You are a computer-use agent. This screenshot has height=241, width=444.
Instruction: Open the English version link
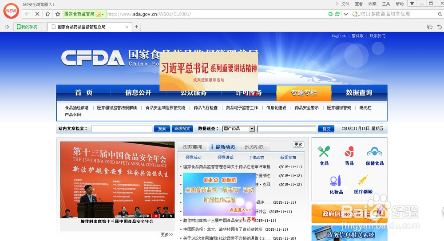(x=339, y=36)
